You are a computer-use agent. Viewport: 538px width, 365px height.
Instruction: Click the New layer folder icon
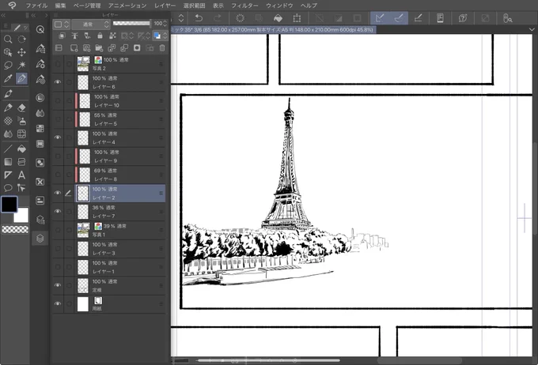tap(99, 48)
